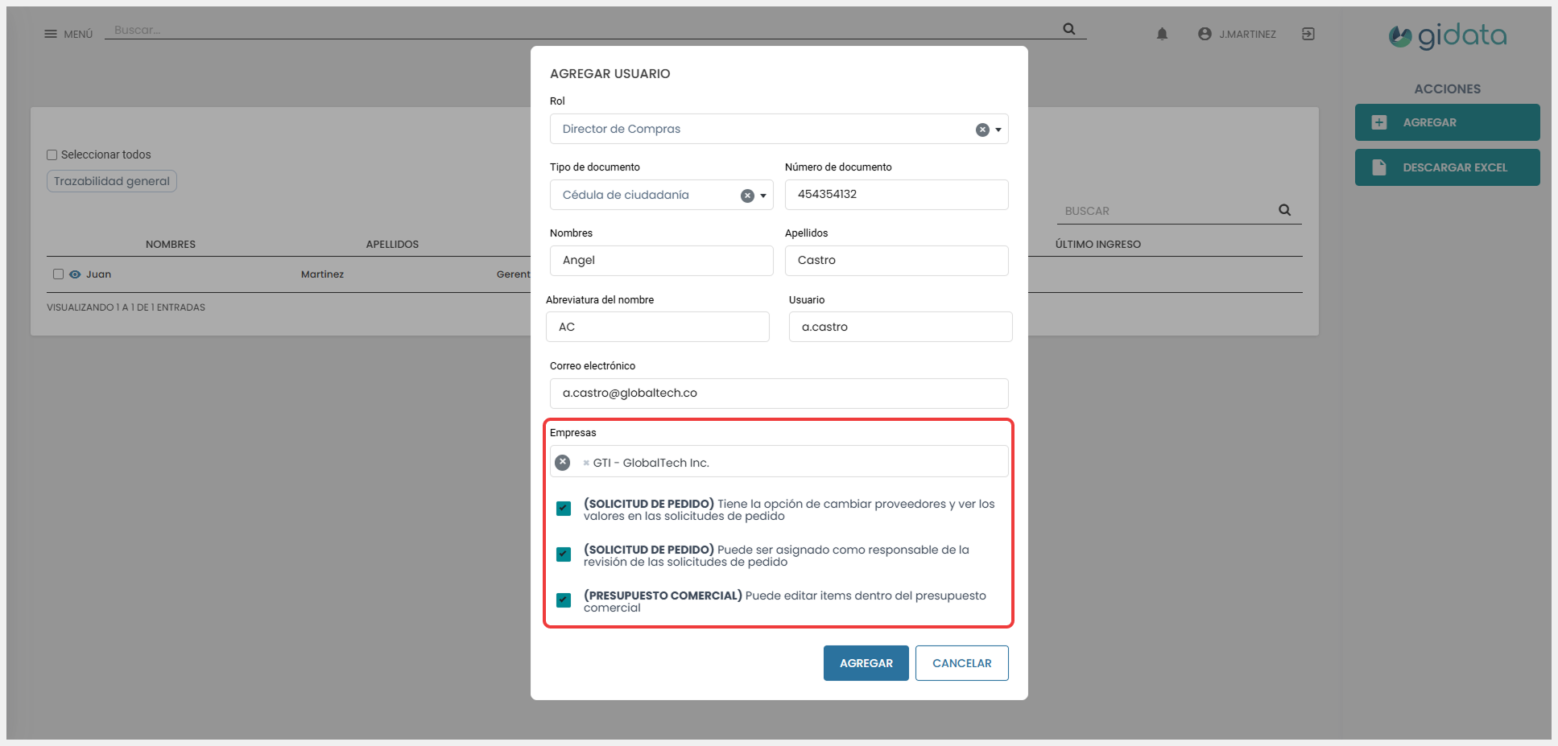Clear the Rol selection with x icon
1558x746 pixels.
coord(982,130)
